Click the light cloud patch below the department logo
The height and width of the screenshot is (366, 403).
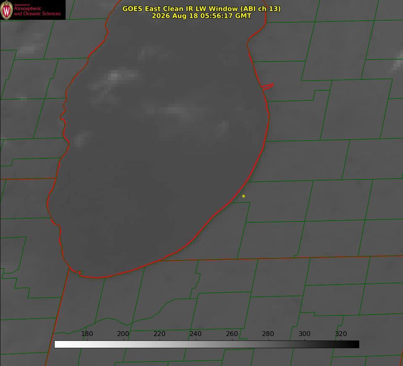coord(27,49)
